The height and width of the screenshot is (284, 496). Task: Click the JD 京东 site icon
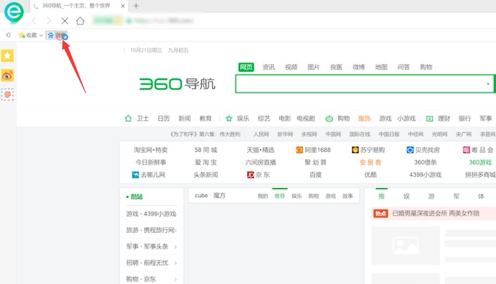(251, 175)
